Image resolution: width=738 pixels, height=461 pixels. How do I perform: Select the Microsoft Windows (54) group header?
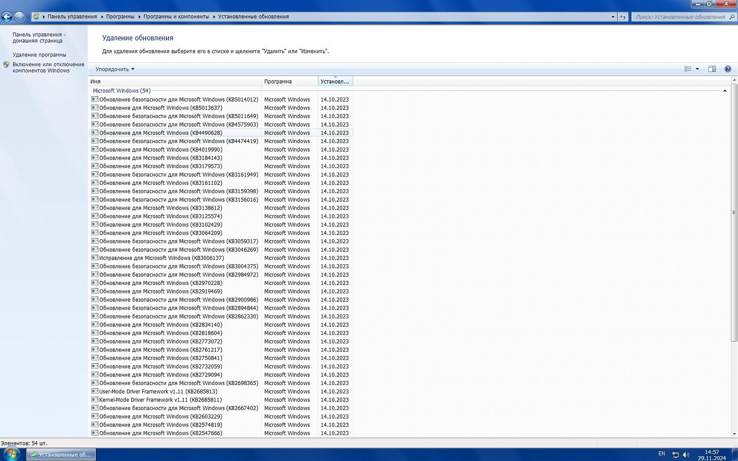tap(122, 91)
